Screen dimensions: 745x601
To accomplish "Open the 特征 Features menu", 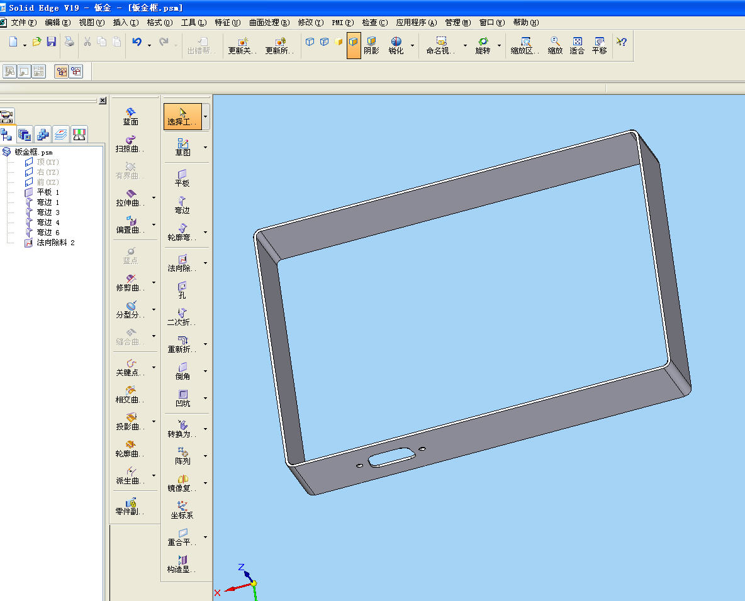I will tap(228, 22).
